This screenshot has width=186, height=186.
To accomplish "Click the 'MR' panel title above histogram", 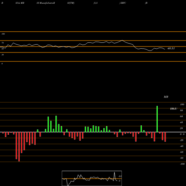I will click(166, 97).
